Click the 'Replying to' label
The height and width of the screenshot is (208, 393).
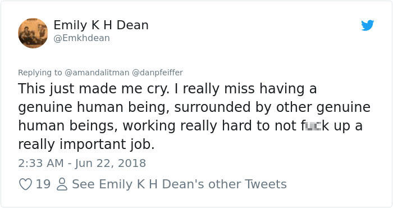point(40,73)
